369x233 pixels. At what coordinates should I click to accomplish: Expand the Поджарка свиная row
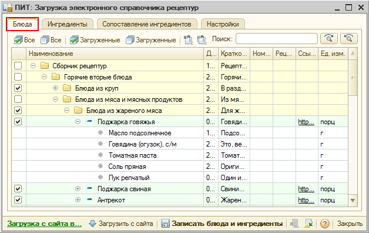[x=78, y=188]
